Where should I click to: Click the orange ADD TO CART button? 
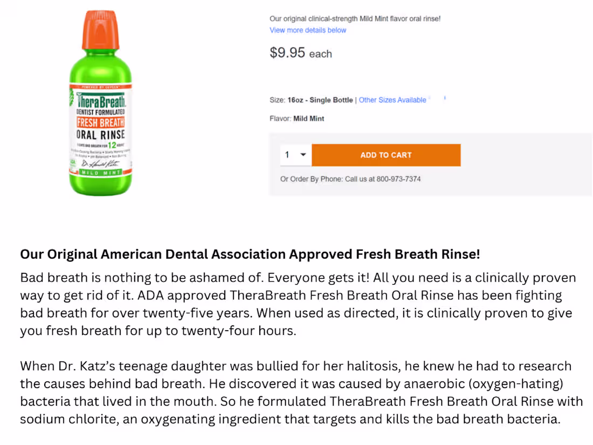[386, 155]
